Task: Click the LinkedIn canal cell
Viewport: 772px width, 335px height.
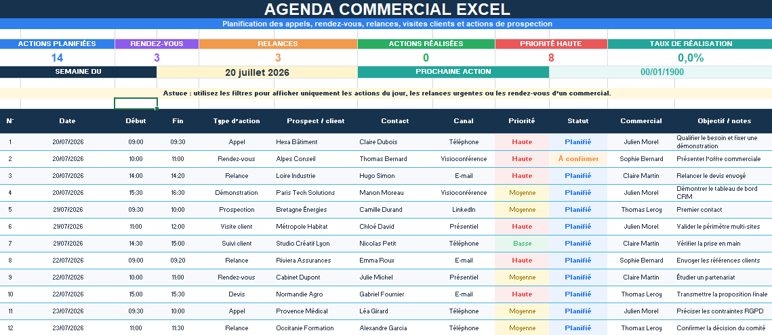Action: [x=464, y=210]
